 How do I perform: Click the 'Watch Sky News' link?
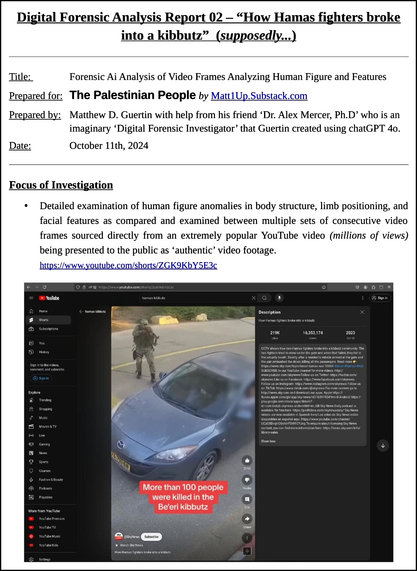tap(129, 545)
